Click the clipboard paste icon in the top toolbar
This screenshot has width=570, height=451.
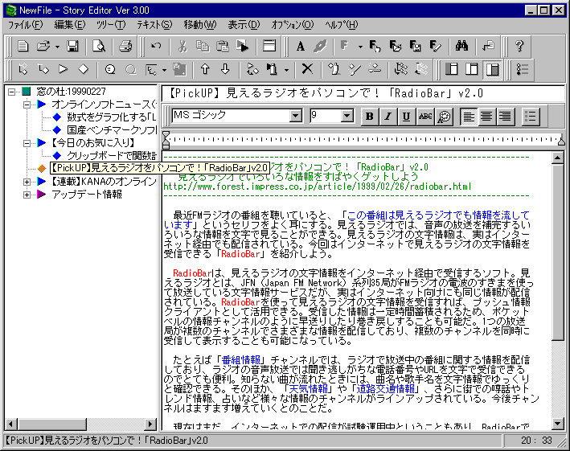tap(222, 46)
